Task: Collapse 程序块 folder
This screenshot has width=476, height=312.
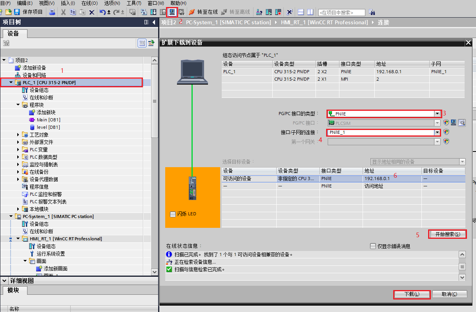Action: pyautogui.click(x=18, y=105)
